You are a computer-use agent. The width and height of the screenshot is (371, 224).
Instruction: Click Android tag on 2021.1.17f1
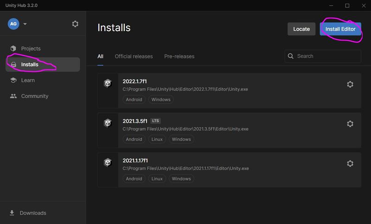coord(134,179)
